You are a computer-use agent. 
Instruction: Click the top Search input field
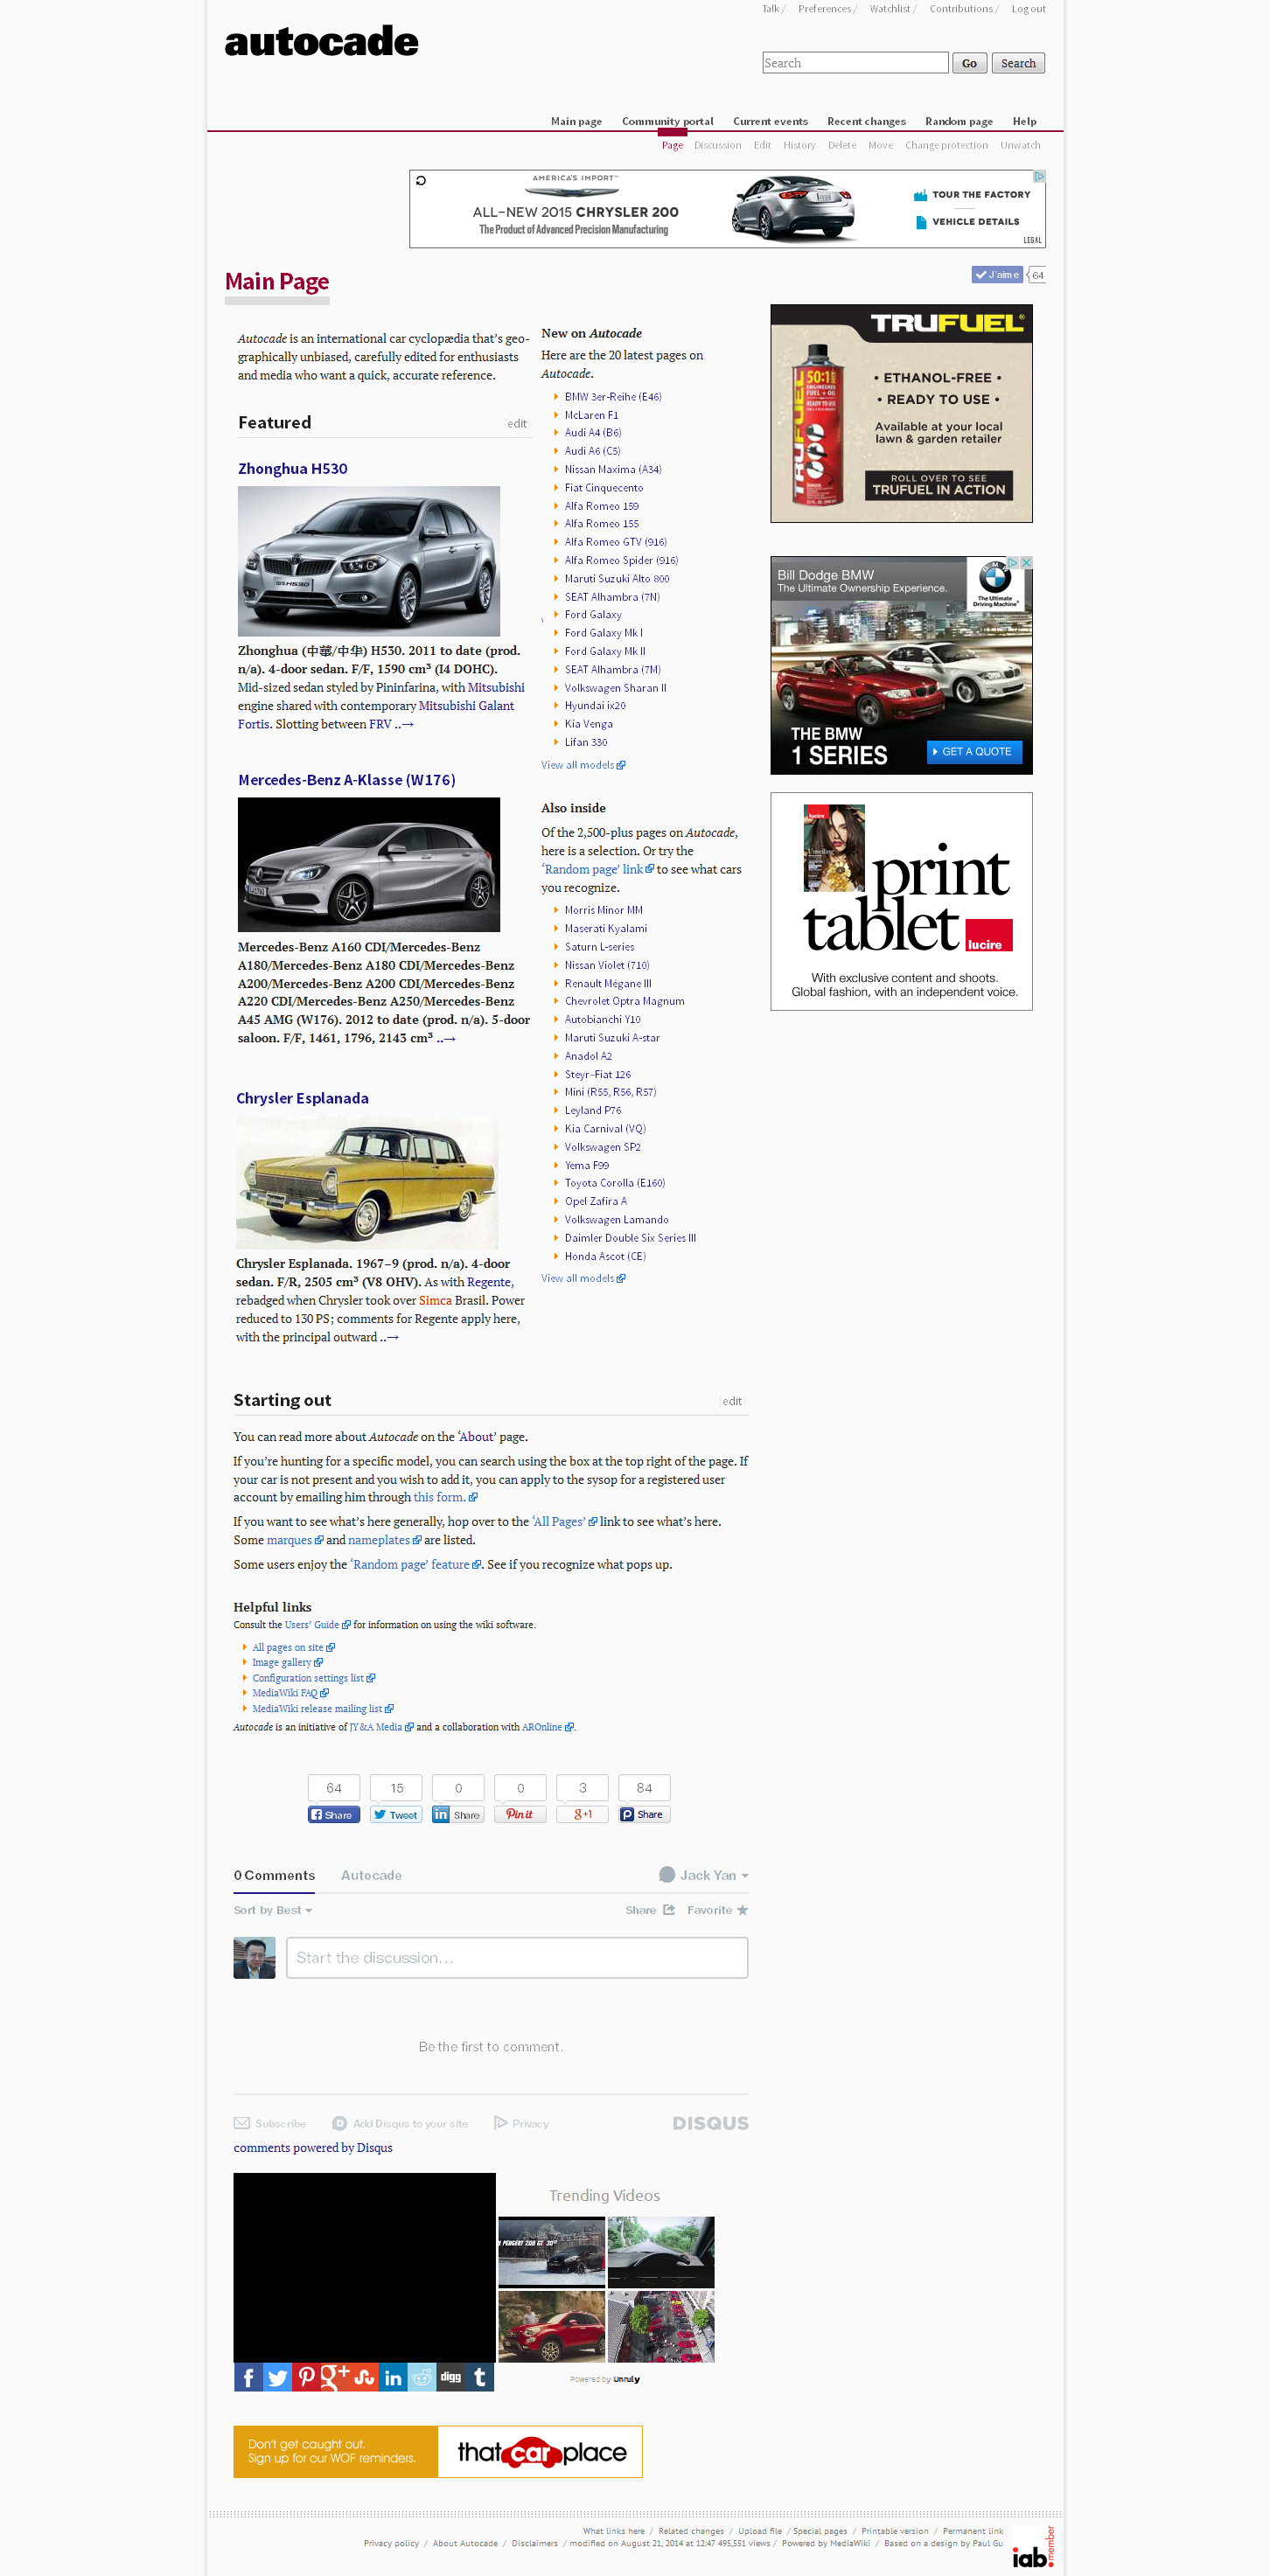(x=855, y=63)
